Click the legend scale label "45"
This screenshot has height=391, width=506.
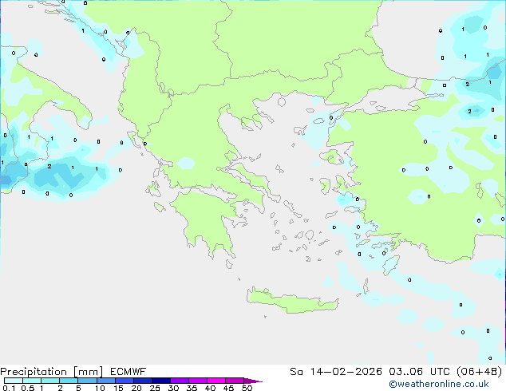coord(228,388)
